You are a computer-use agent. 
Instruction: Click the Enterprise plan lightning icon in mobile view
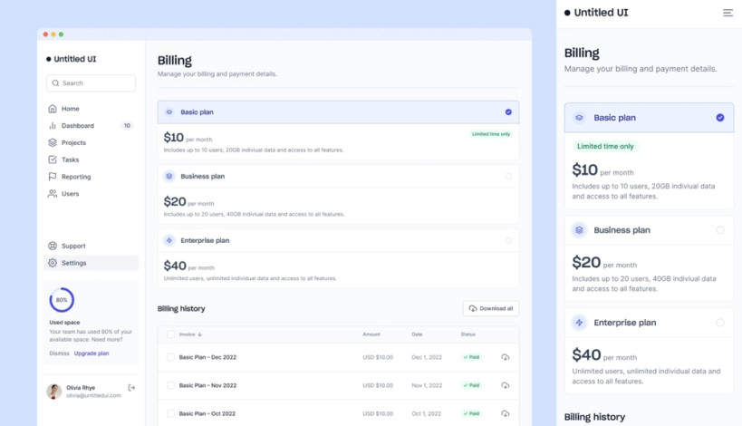(579, 323)
